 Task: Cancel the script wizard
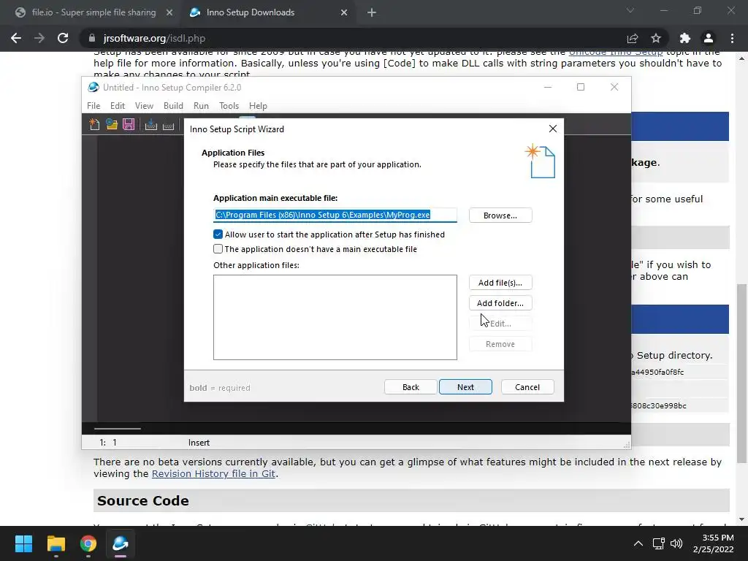point(527,387)
